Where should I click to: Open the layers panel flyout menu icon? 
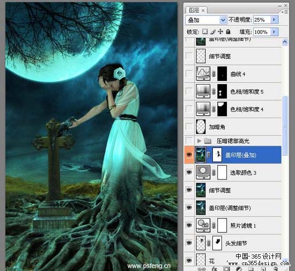point(285,12)
